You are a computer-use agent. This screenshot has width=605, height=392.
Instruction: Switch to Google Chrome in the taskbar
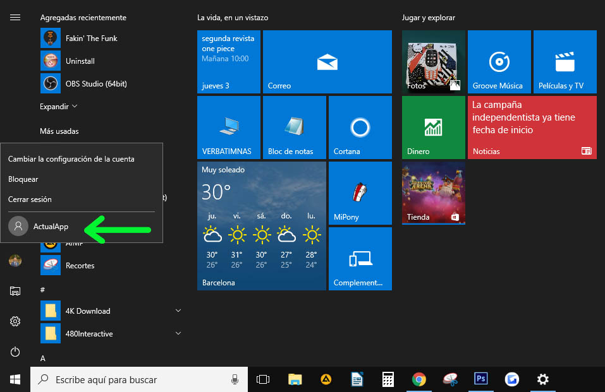click(419, 379)
